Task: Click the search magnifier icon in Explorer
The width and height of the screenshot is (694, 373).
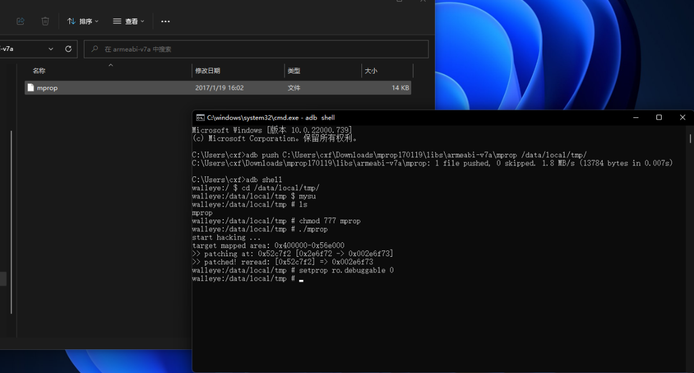Action: pyautogui.click(x=95, y=49)
